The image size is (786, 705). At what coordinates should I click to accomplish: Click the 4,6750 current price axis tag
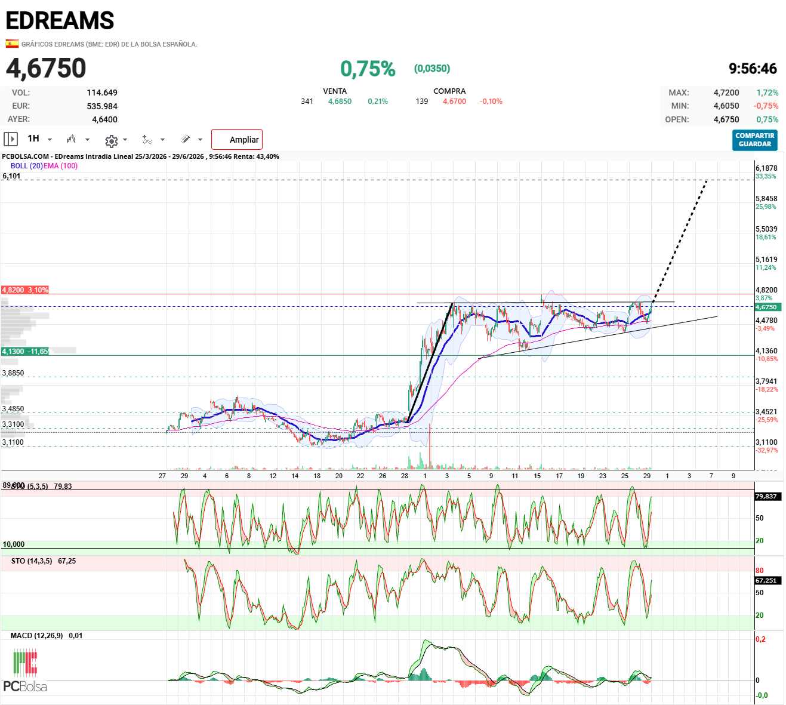(767, 307)
